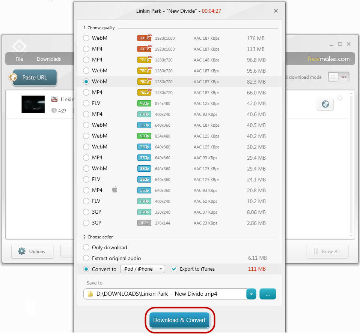
Task: Select MP4 1080p 113 MB quality option
Action: [x=86, y=49]
